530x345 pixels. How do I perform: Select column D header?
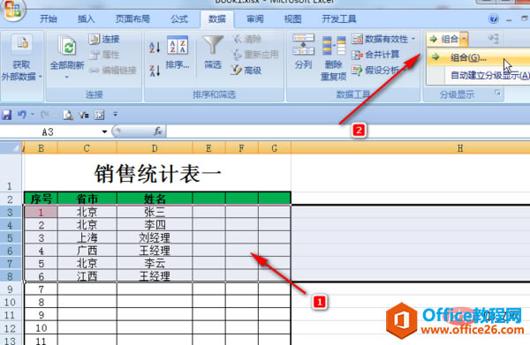pyautogui.click(x=155, y=148)
